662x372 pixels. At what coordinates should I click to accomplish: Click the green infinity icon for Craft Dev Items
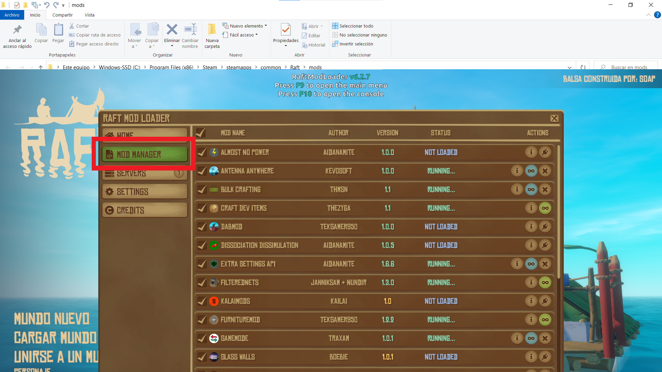545,208
